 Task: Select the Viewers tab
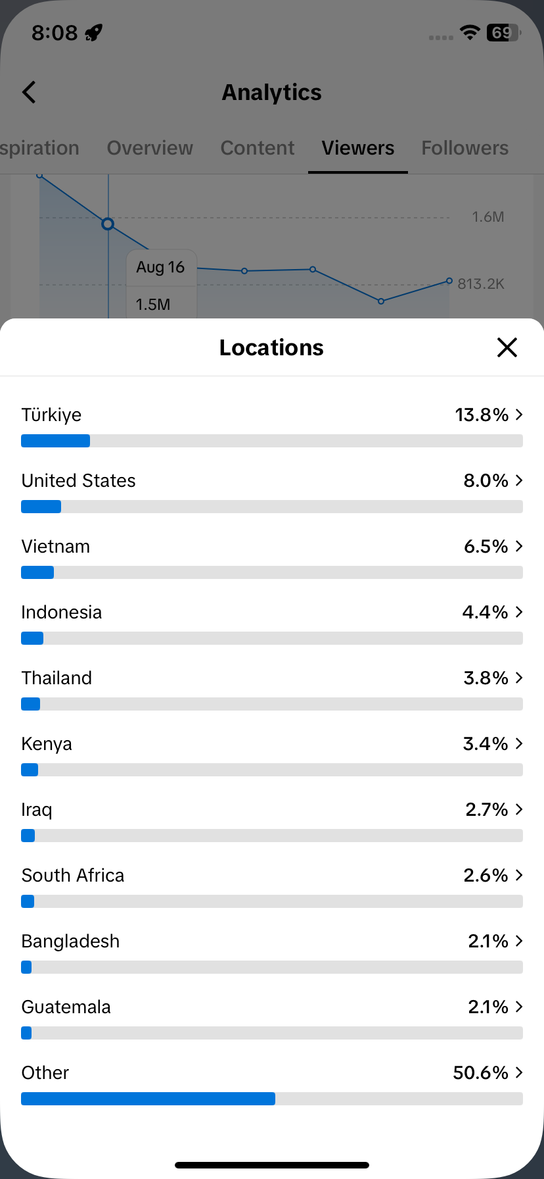coord(358,148)
